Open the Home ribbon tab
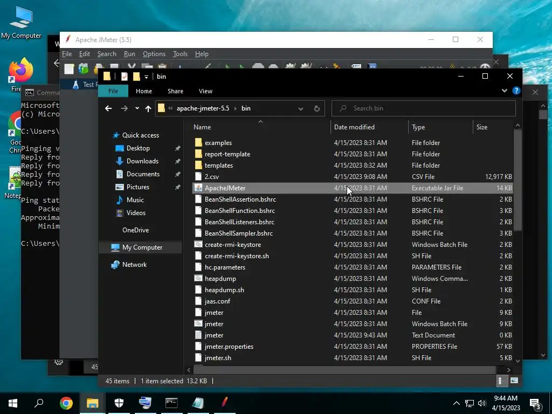This screenshot has height=414, width=552. point(143,91)
